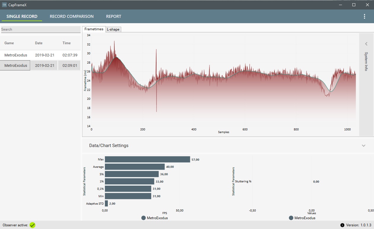Click the Adaptive STD 2,00 bar
The height and width of the screenshot is (229, 374).
(106, 203)
